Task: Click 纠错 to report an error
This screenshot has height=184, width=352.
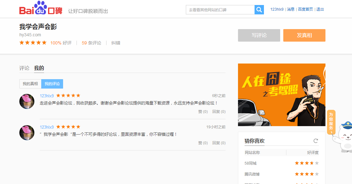Action: (x=116, y=43)
